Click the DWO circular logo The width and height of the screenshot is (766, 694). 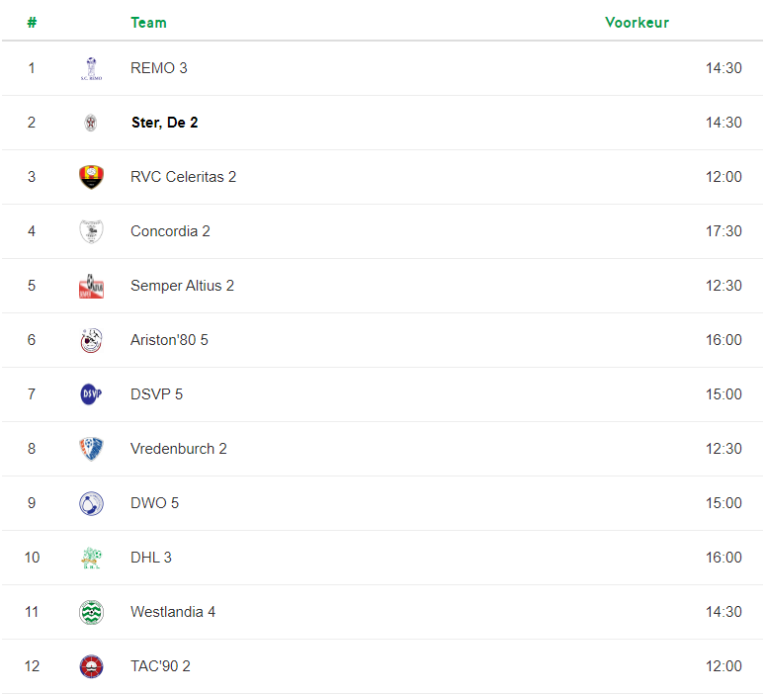[x=91, y=503]
